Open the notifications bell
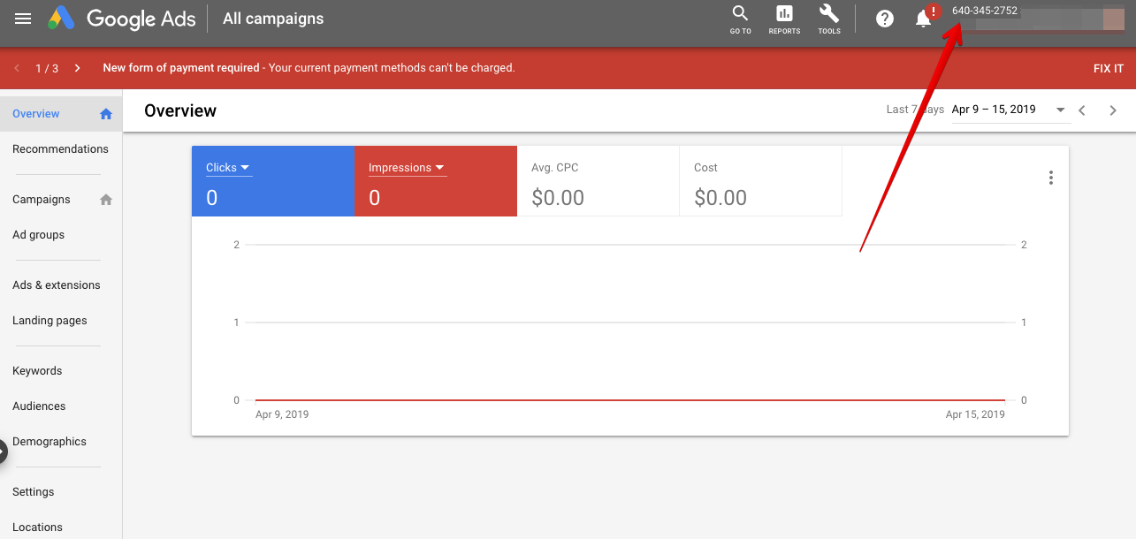1136x539 pixels. (x=924, y=19)
